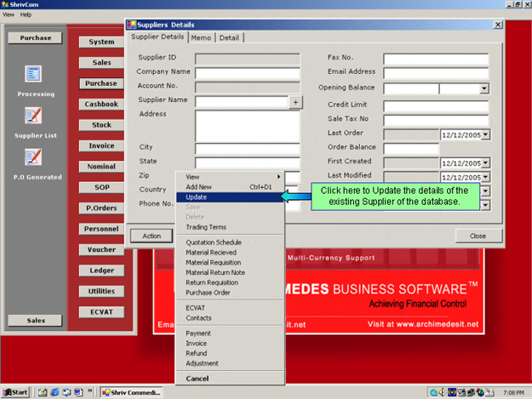Switch to the Detail tab
Image resolution: width=532 pixels, height=399 pixels.
tap(229, 37)
